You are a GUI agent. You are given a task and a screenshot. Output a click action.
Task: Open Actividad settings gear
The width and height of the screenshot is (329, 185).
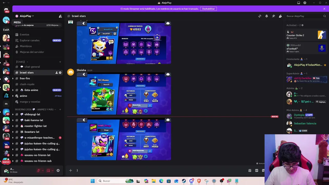coord(302,25)
